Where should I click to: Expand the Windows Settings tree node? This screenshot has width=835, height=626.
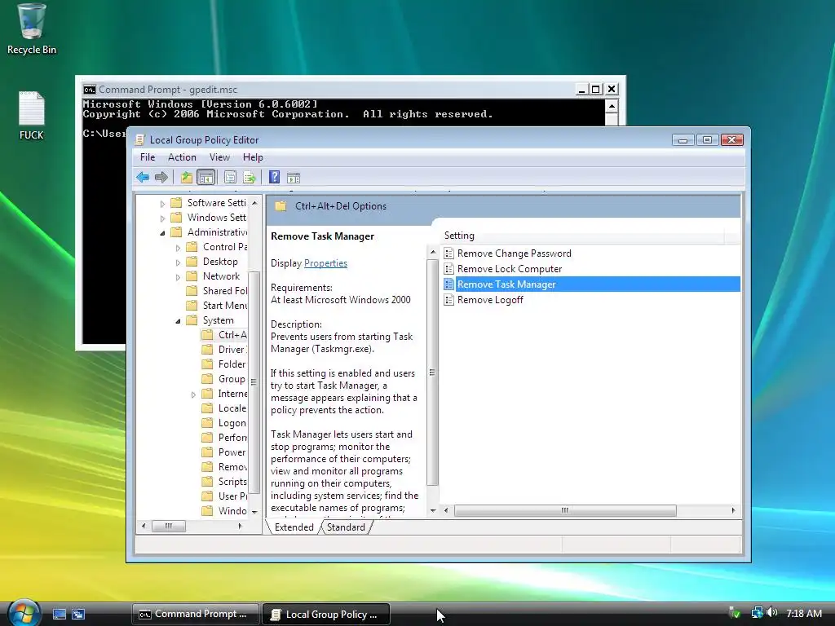coord(162,218)
